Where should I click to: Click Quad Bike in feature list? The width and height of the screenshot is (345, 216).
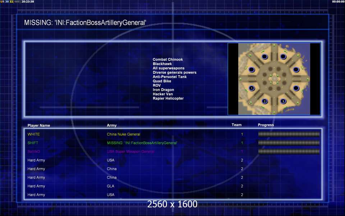(x=162, y=81)
